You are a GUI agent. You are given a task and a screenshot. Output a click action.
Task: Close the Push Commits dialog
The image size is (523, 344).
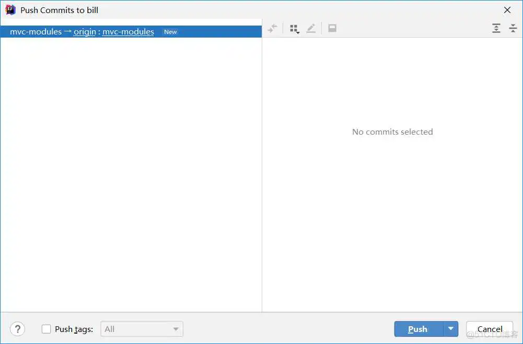[507, 10]
